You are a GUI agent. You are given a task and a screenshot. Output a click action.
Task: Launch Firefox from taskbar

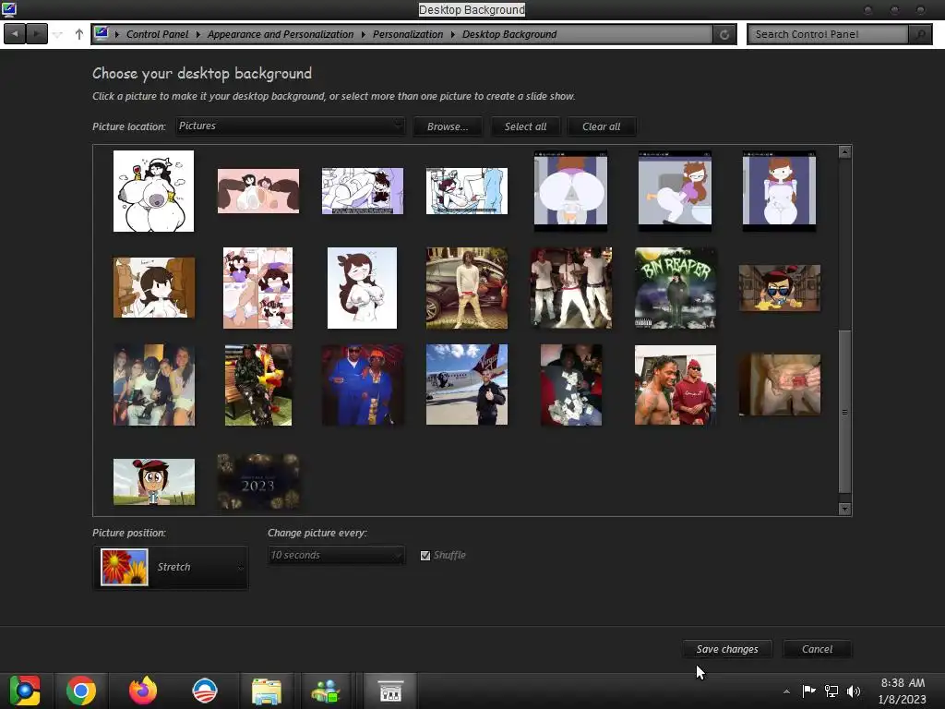coord(143,691)
